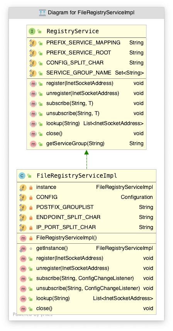Click field icon for PREFIX_SERVICE_ROOT
The image size is (173, 331).
tap(33, 53)
